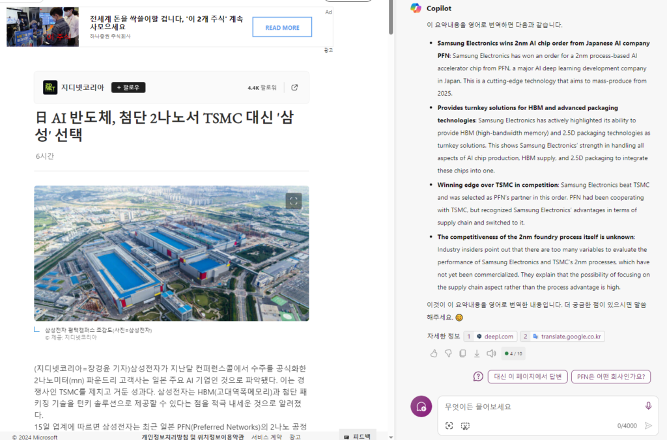Click the thumbs down icon
The image size is (667, 440).
(x=448, y=353)
